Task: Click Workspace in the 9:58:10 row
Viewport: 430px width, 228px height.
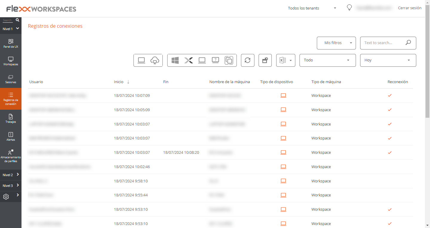Action: (x=321, y=181)
